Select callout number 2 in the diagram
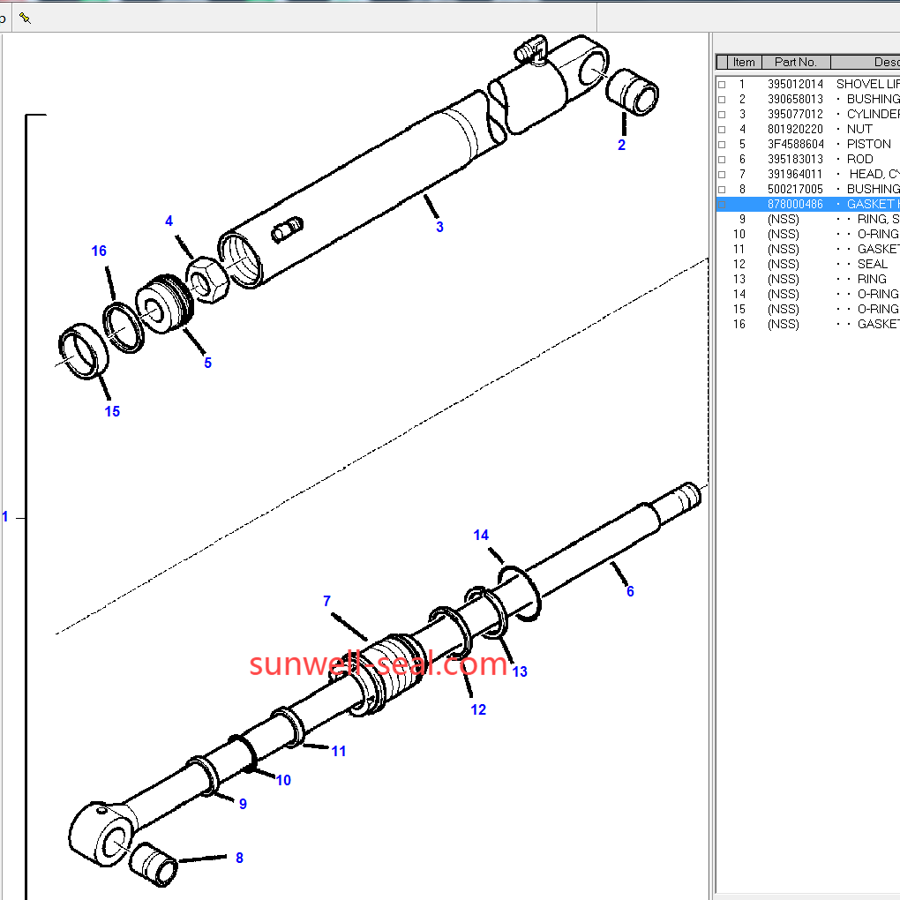Viewport: 900px width, 900px height. 621,146
